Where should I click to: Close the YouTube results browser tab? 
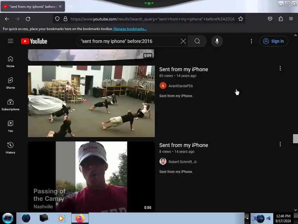tap(60, 6)
